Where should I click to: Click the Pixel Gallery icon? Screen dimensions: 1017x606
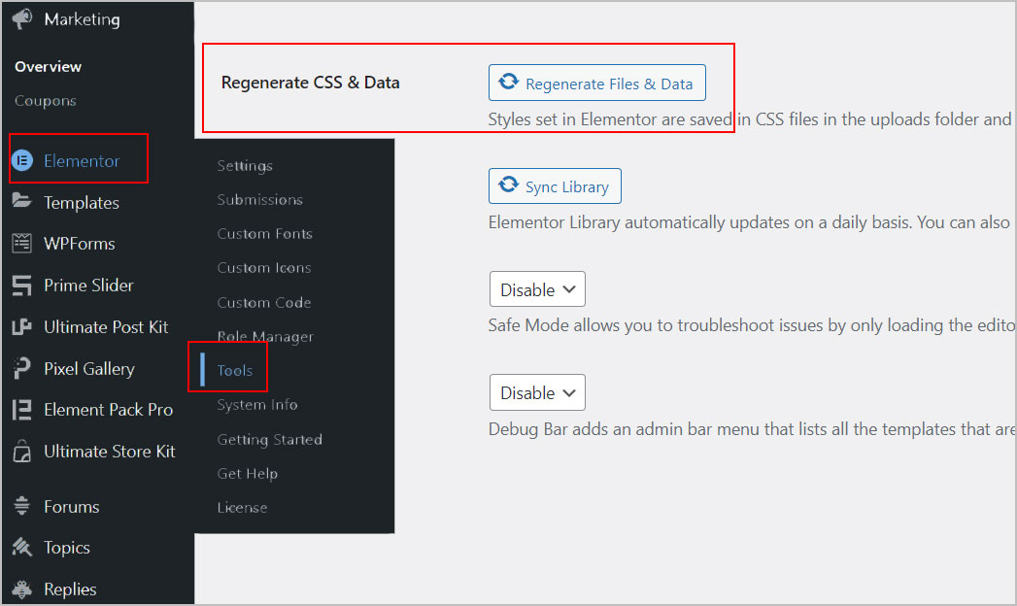tap(21, 368)
